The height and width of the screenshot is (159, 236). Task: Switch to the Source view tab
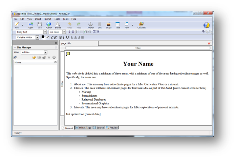tap(99, 128)
